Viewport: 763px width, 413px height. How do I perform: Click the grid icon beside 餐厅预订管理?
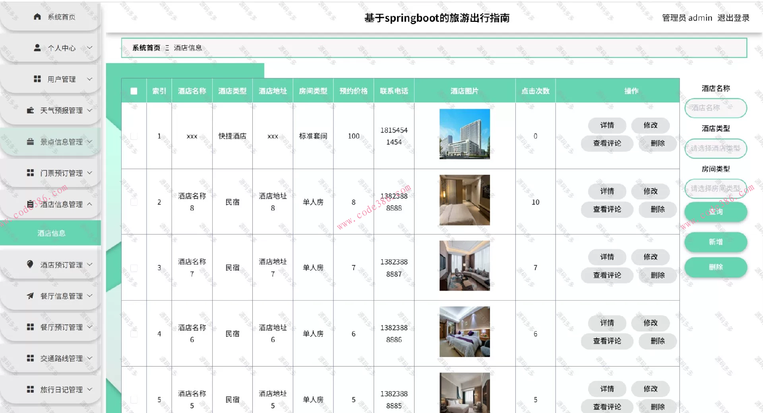coord(30,327)
